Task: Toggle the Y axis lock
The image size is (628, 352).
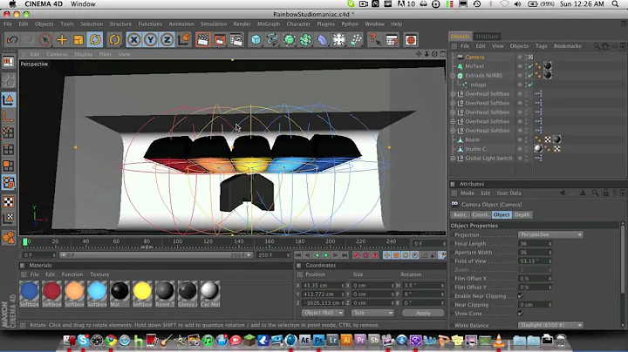Action: (x=151, y=39)
